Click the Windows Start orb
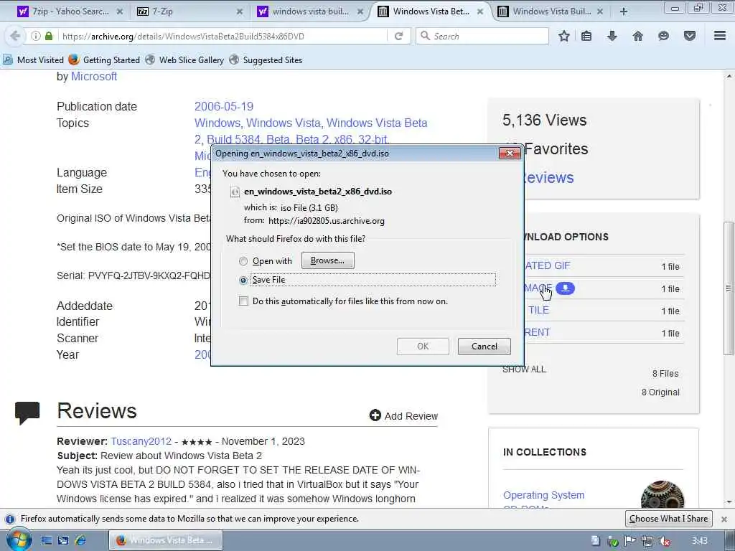 (x=19, y=540)
